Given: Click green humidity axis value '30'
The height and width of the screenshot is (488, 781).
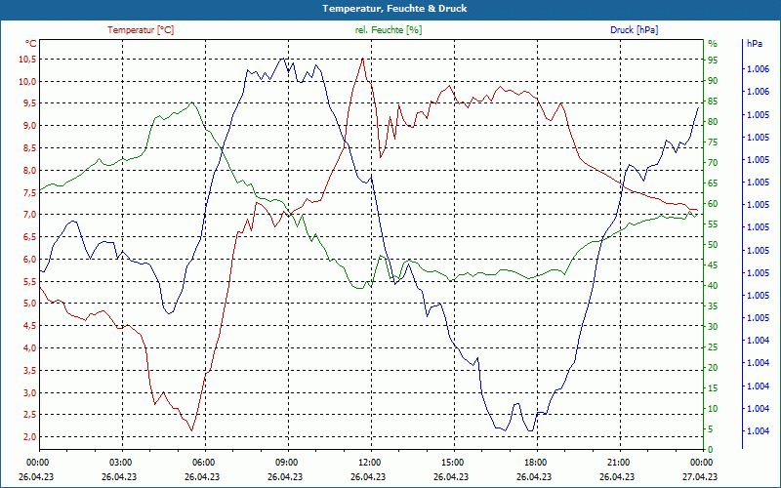Looking at the screenshot, I should [x=713, y=327].
